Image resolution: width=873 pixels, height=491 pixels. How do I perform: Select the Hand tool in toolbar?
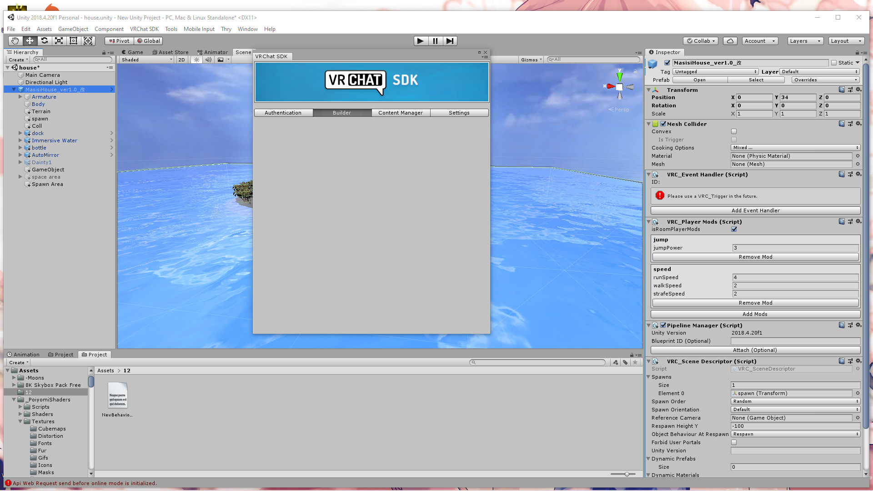tap(15, 41)
